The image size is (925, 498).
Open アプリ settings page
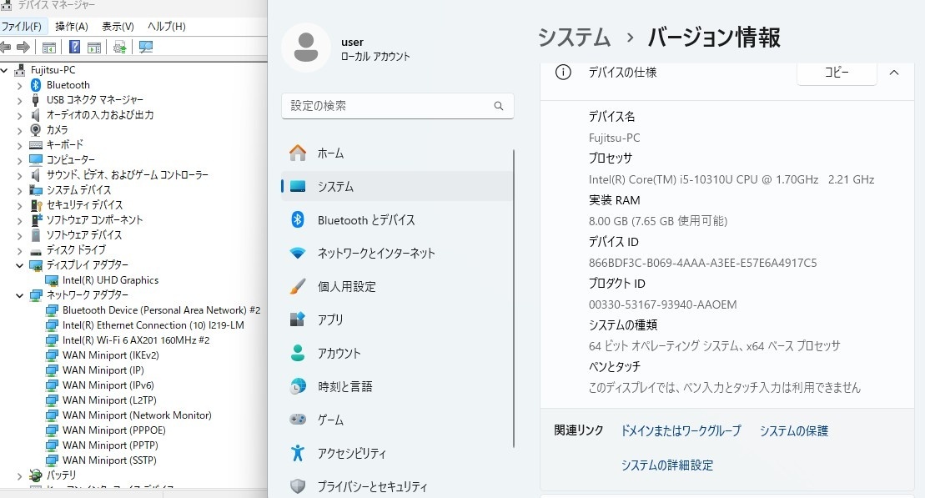point(397,319)
